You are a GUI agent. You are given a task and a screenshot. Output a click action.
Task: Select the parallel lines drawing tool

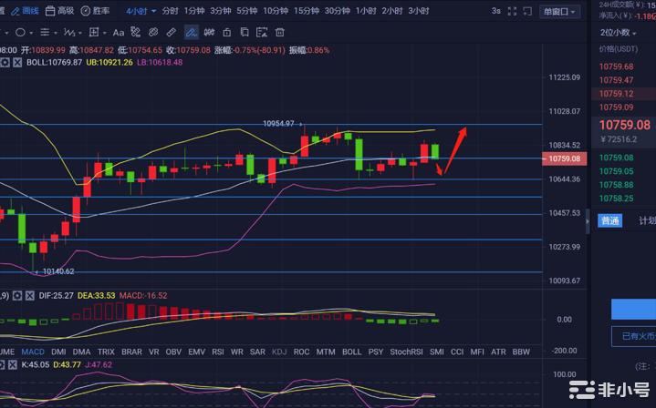point(45,32)
